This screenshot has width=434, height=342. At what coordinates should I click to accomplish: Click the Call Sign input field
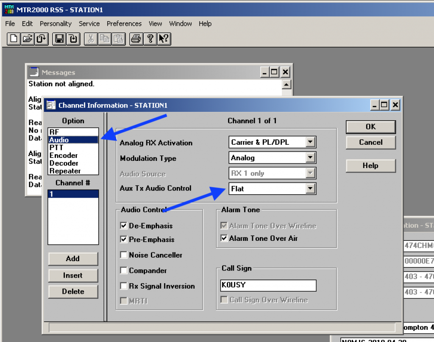[268, 285]
